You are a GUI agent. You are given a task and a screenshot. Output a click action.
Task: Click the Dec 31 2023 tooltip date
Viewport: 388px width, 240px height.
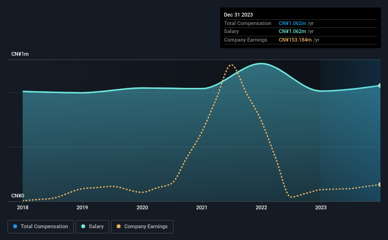[238, 15]
